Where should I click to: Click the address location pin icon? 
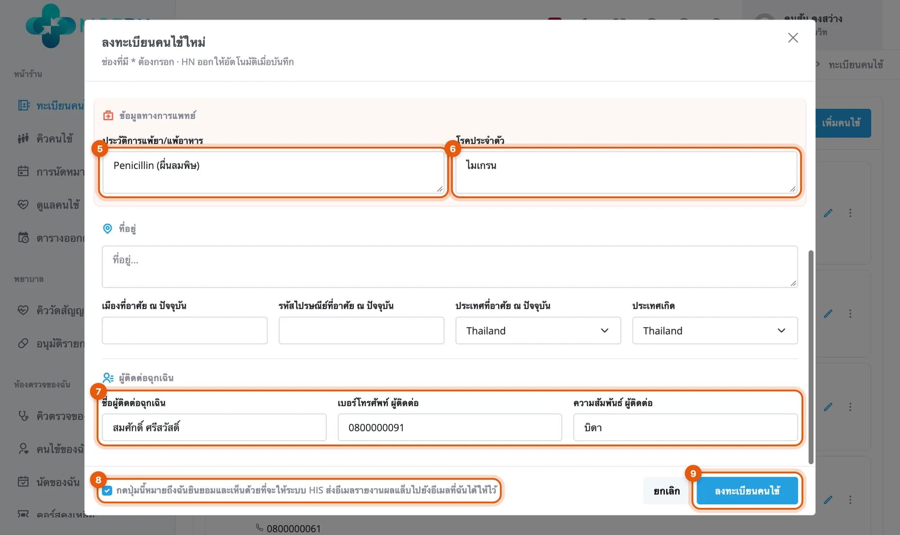(x=108, y=229)
